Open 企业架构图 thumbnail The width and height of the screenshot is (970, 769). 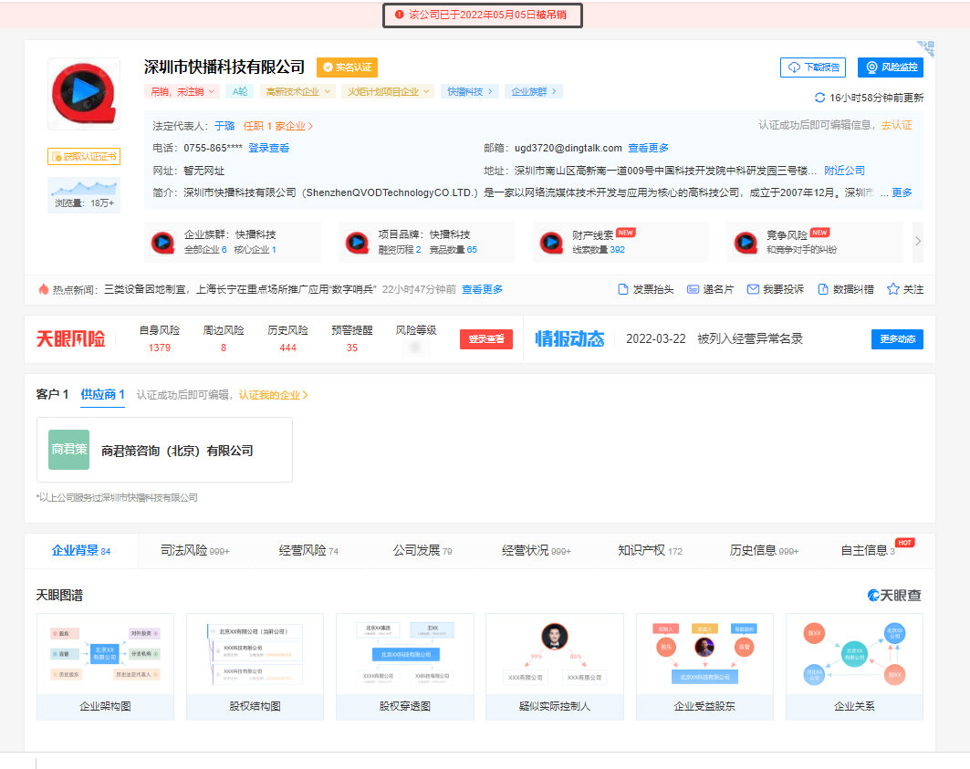[105, 667]
